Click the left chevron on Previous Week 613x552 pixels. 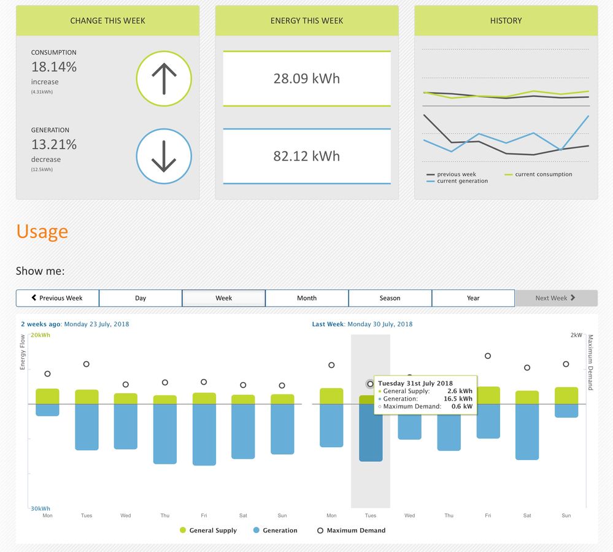(x=34, y=298)
